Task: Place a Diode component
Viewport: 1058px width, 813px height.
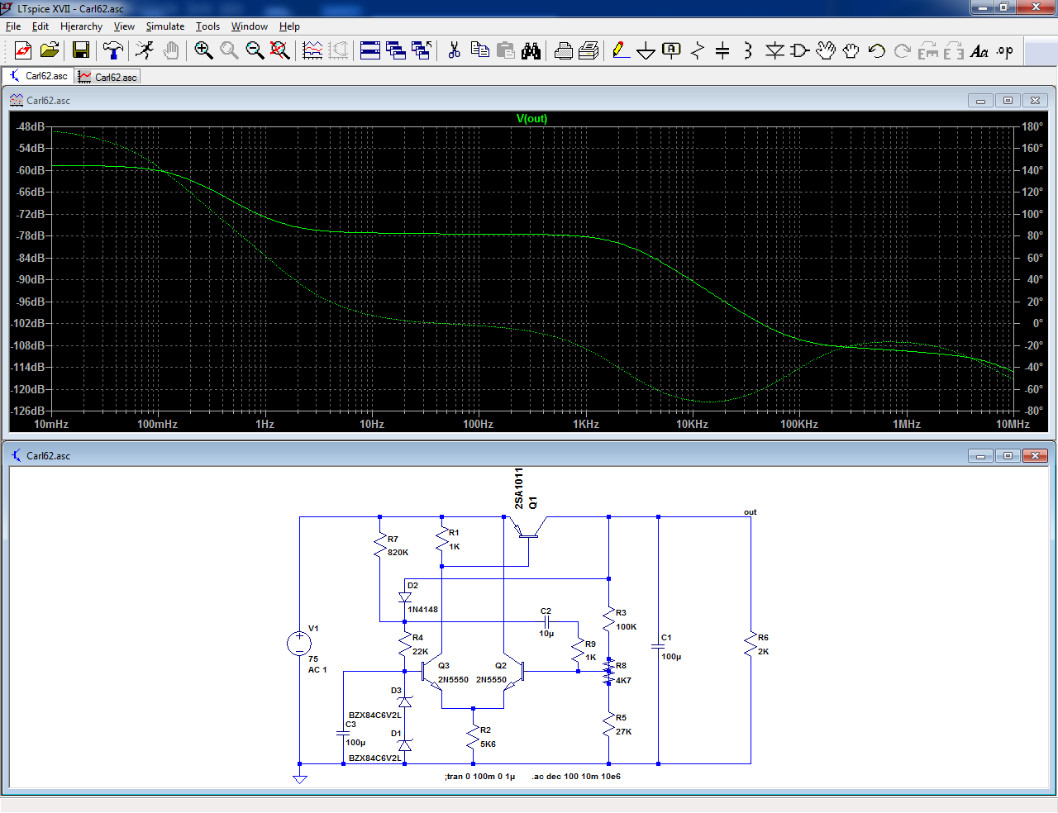Action: tap(774, 51)
